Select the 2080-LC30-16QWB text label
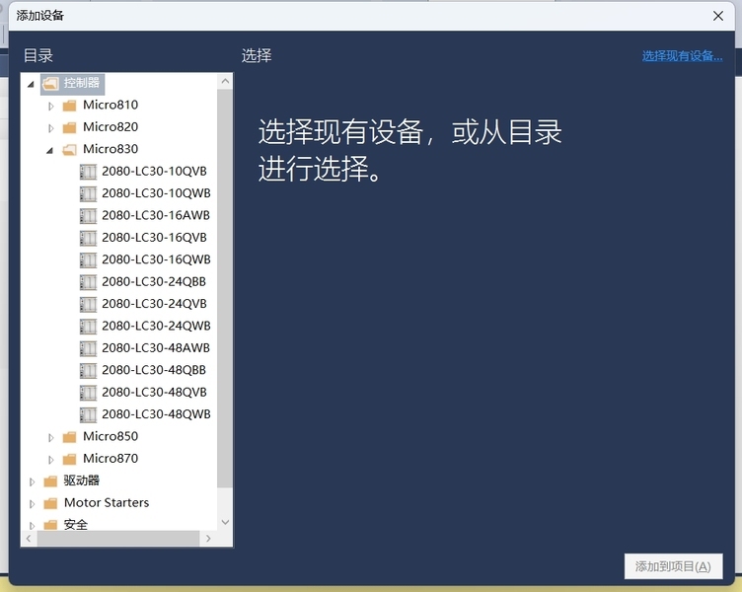 [156, 259]
